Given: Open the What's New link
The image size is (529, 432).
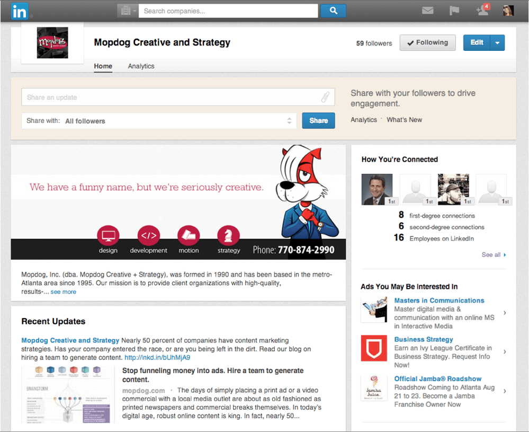Looking at the screenshot, I should click(404, 120).
